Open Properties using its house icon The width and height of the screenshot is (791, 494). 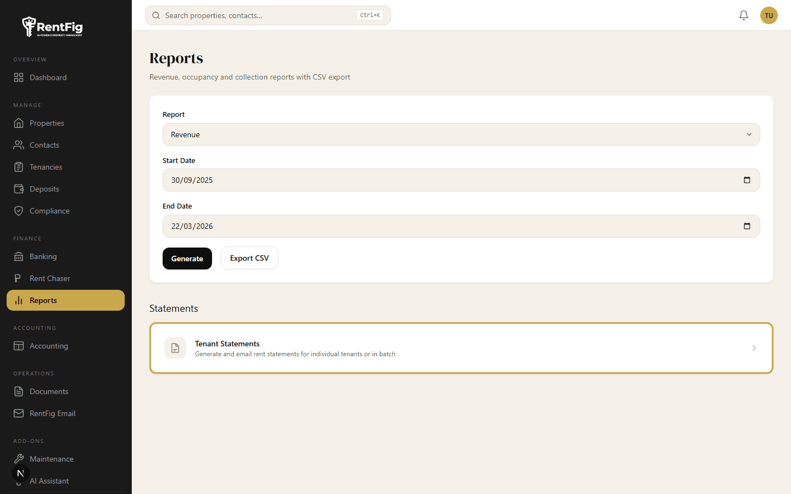pyautogui.click(x=18, y=123)
